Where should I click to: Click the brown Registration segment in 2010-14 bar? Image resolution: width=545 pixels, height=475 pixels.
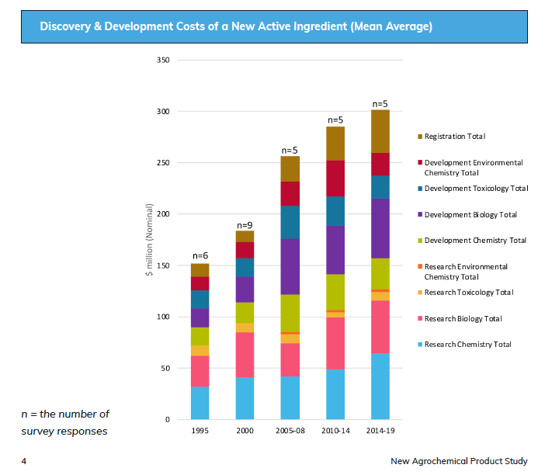tap(335, 144)
